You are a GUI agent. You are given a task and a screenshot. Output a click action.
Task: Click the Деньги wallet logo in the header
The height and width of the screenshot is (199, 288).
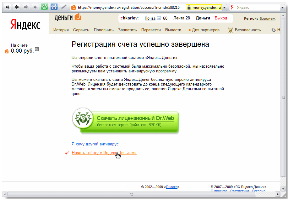[68, 17]
